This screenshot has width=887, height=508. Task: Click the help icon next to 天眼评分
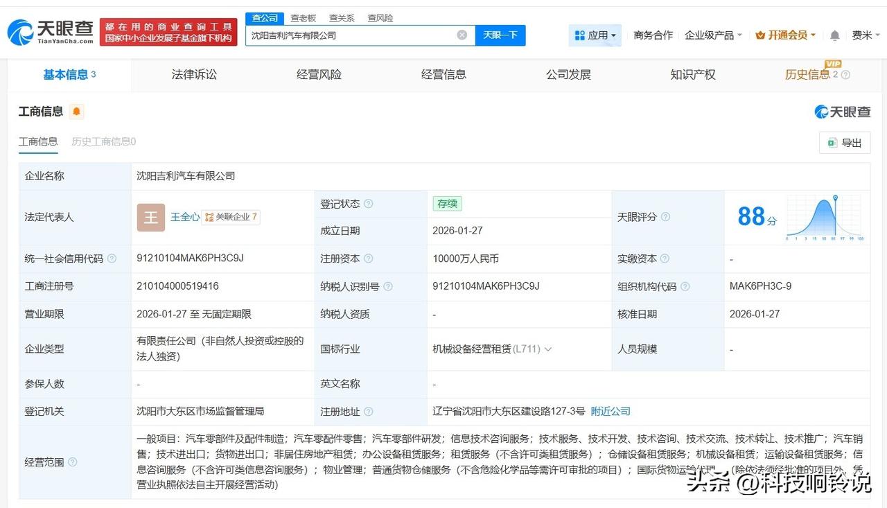point(665,217)
